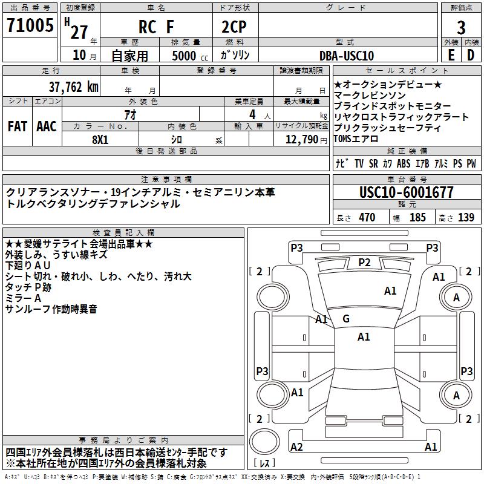Click the recycle fee 12,790 yen cell
Image resolution: width=484 pixels, height=484 pixels.
301,139
